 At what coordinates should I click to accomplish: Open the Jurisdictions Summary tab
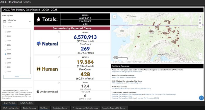61,108
